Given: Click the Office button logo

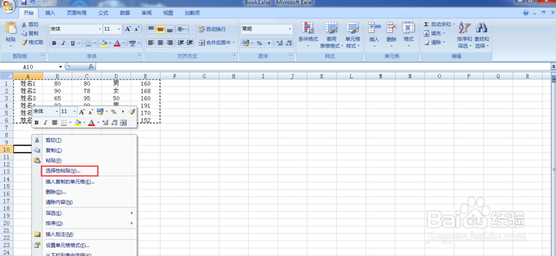Looking at the screenshot, I should 8,5.
